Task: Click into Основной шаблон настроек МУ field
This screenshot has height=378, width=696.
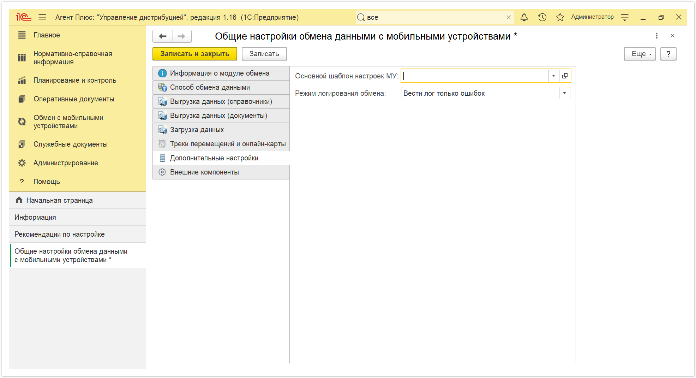Action: [475, 76]
